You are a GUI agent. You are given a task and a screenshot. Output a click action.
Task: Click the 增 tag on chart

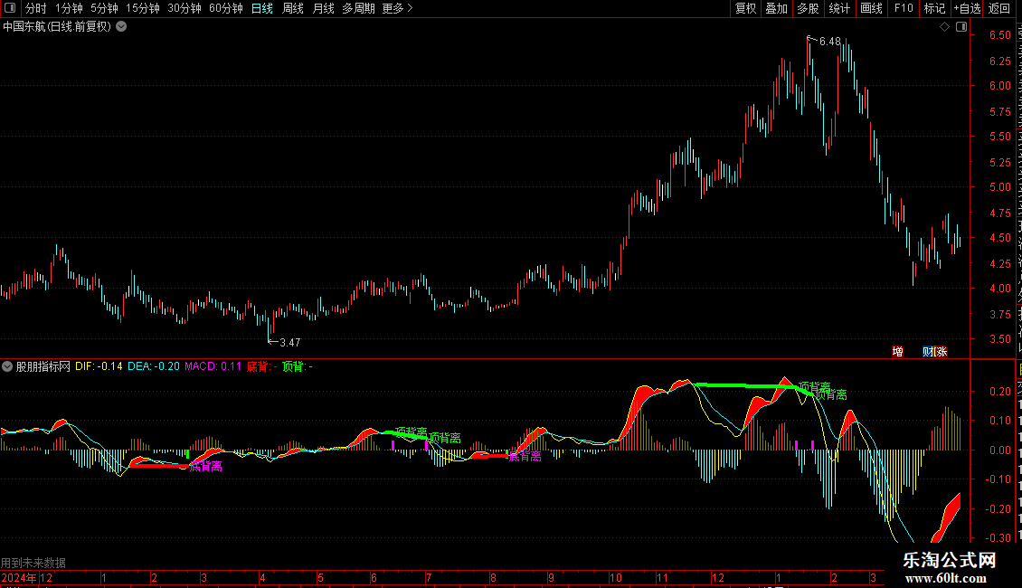tap(897, 352)
